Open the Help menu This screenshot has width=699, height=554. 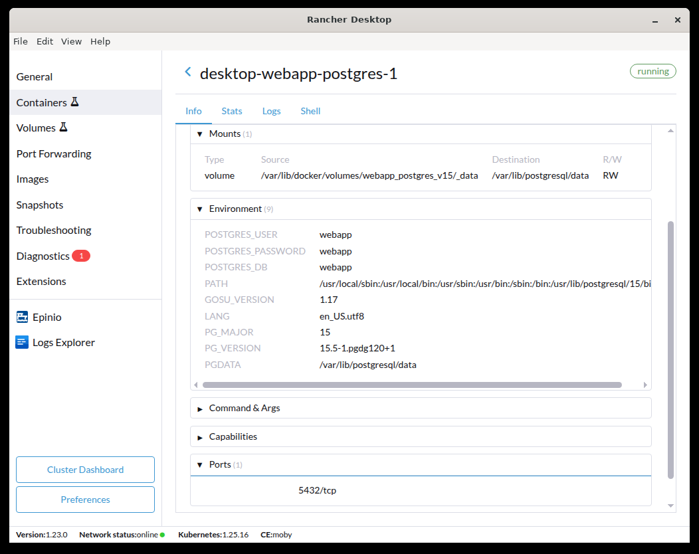[x=100, y=41]
